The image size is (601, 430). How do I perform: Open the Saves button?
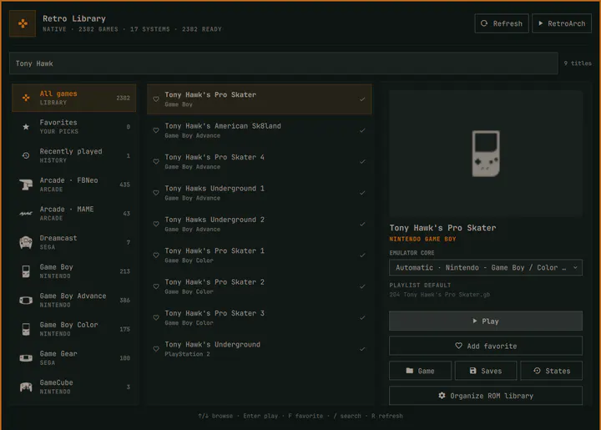[486, 371]
